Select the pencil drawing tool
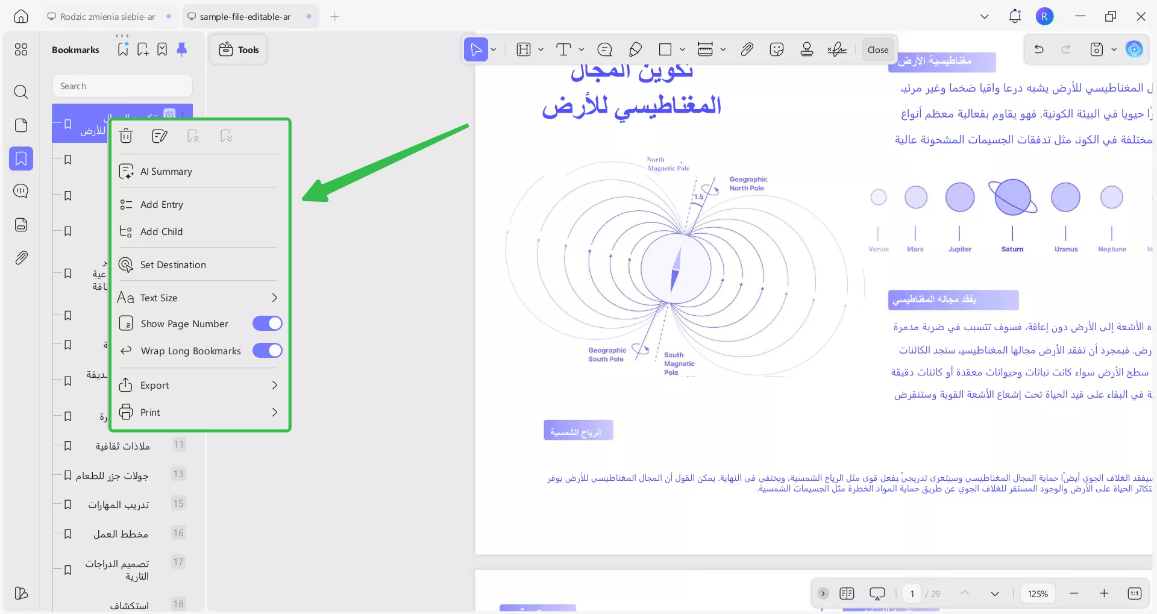The height and width of the screenshot is (614, 1157). (x=635, y=49)
